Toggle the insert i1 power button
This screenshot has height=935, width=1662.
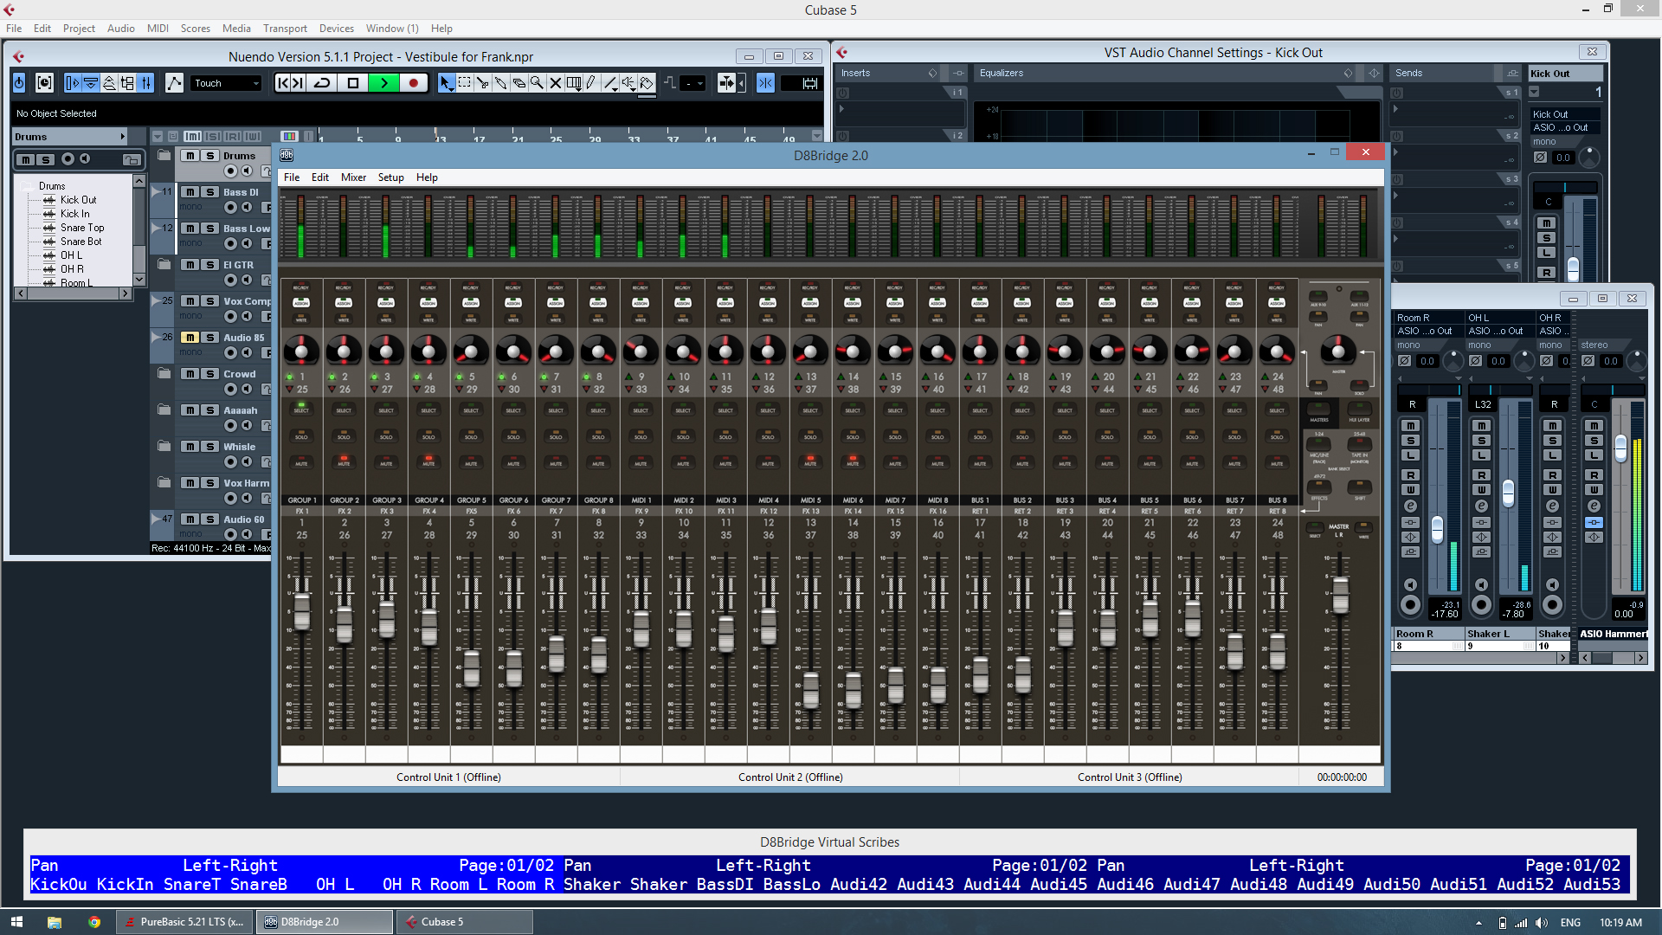pos(842,93)
